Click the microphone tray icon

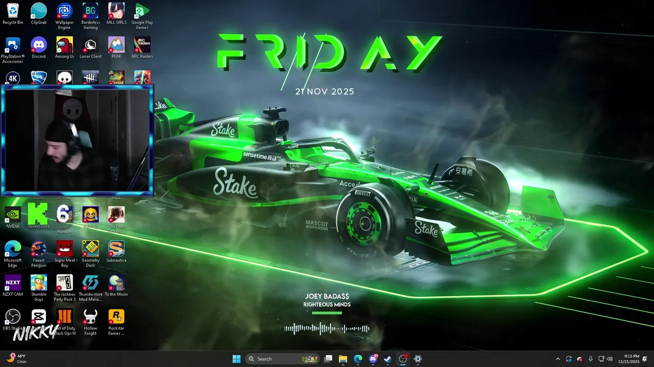pyautogui.click(x=591, y=359)
